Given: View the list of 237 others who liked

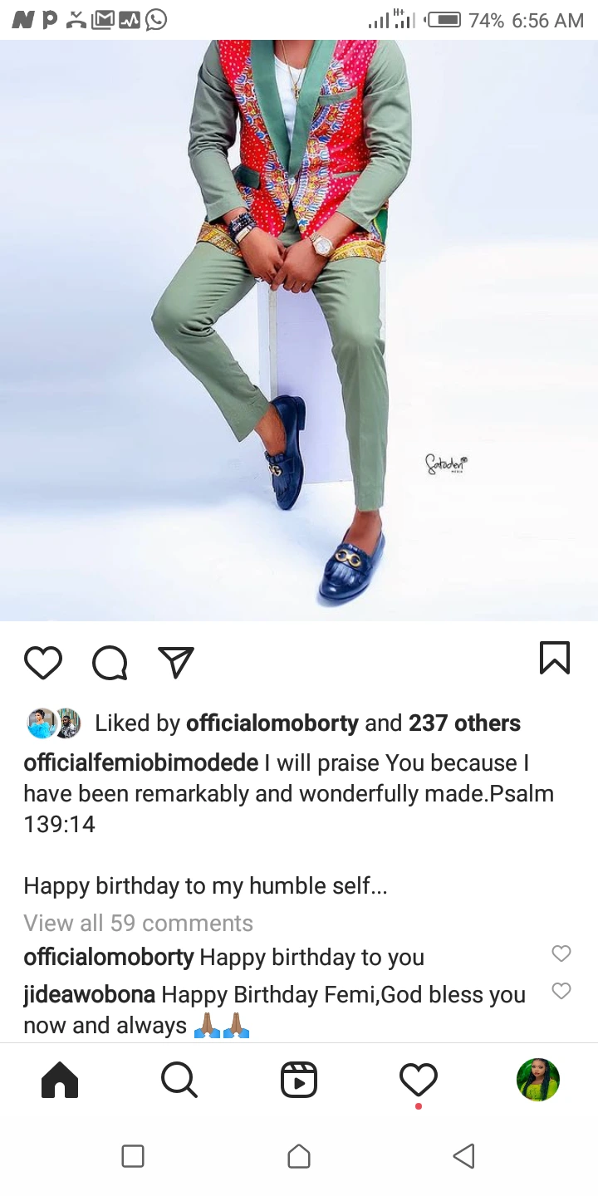Looking at the screenshot, I should pos(464,723).
